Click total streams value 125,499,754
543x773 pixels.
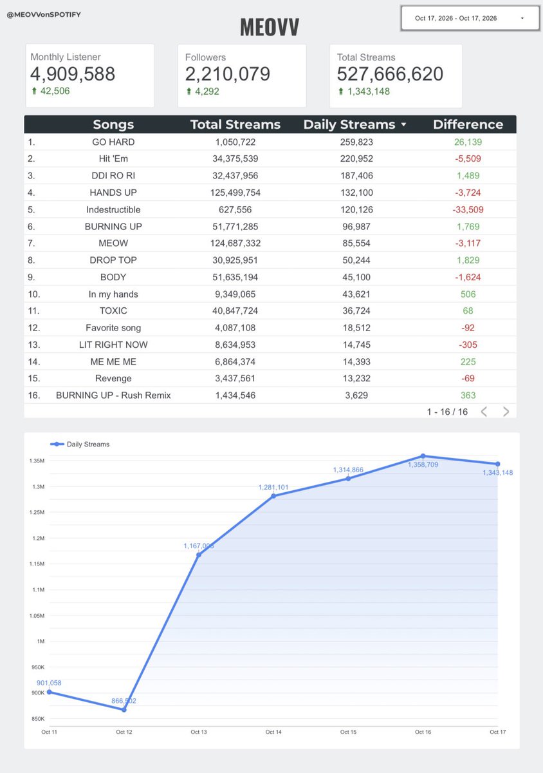pyautogui.click(x=234, y=193)
